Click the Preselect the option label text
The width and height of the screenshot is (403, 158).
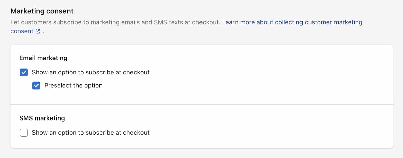coord(73,86)
